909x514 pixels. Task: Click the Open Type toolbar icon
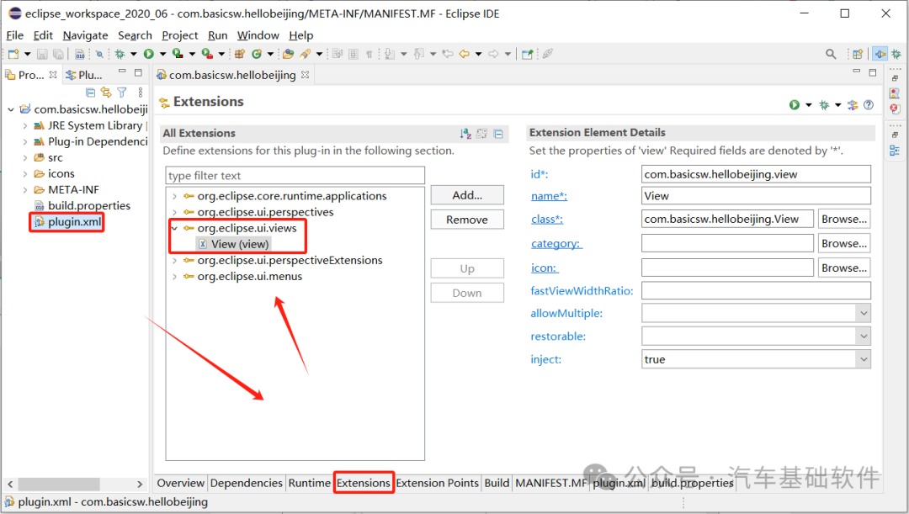point(288,54)
